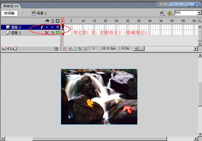Open the zoom percentage dropdown arrow

199,13
